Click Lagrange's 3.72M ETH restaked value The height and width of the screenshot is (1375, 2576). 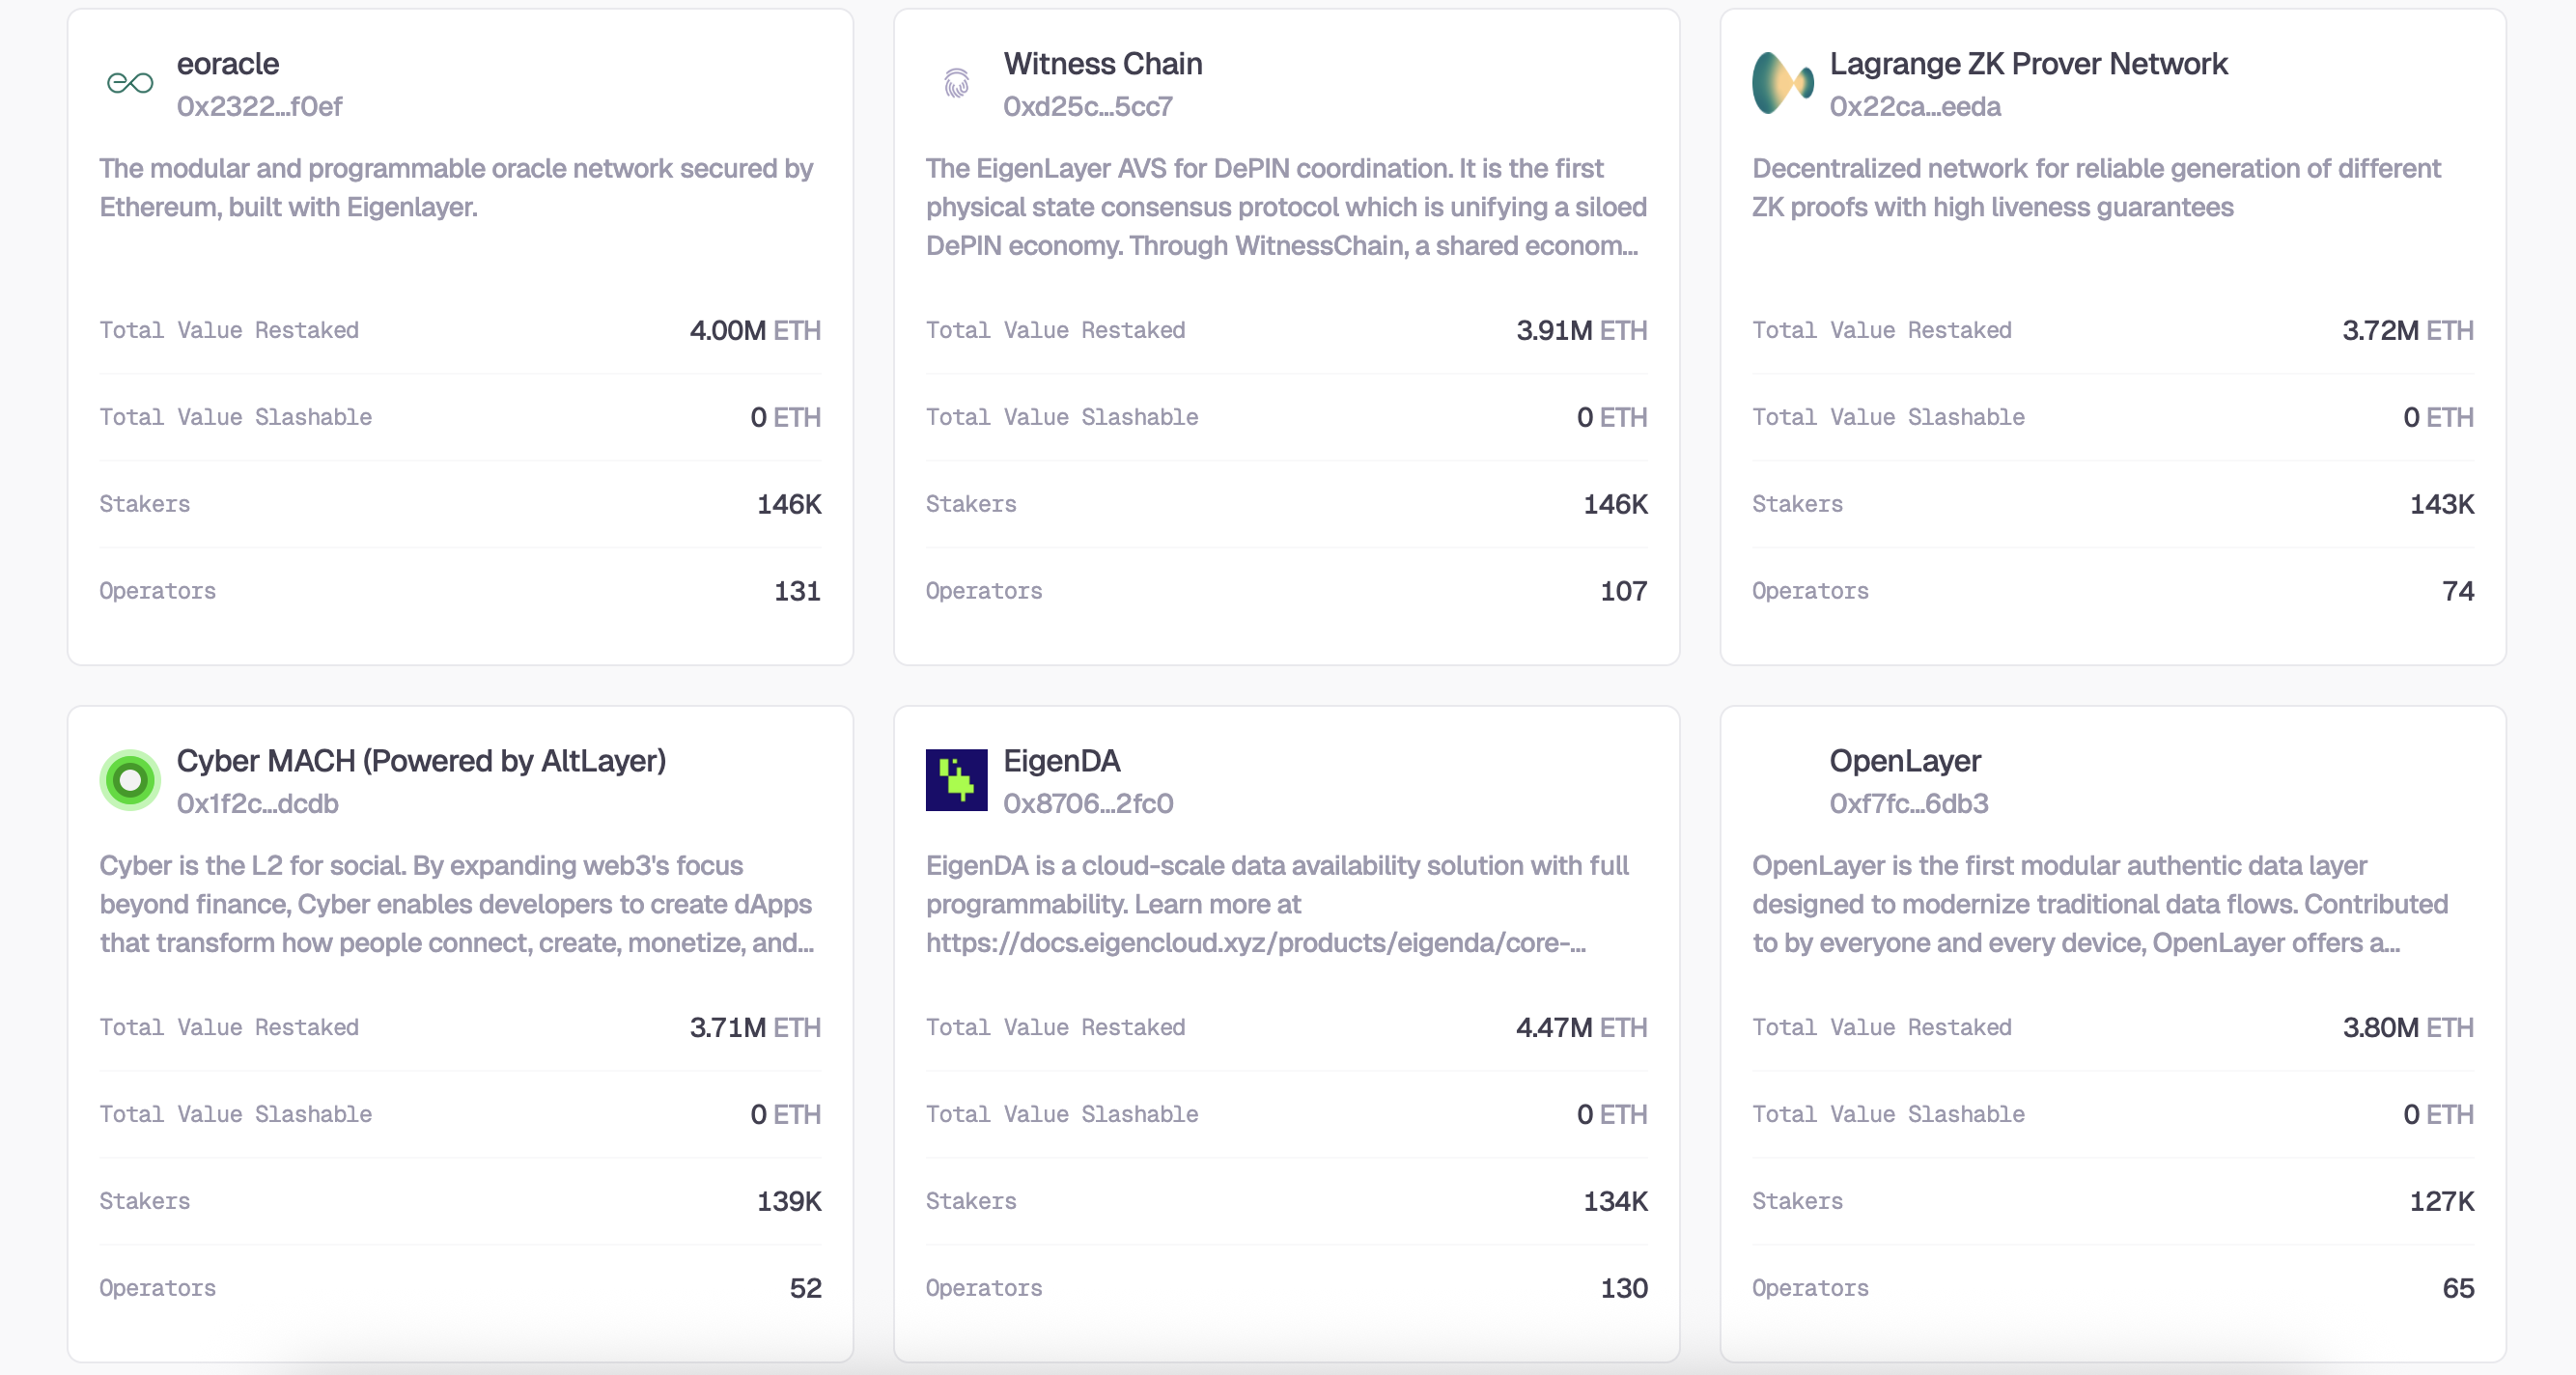pos(2408,331)
